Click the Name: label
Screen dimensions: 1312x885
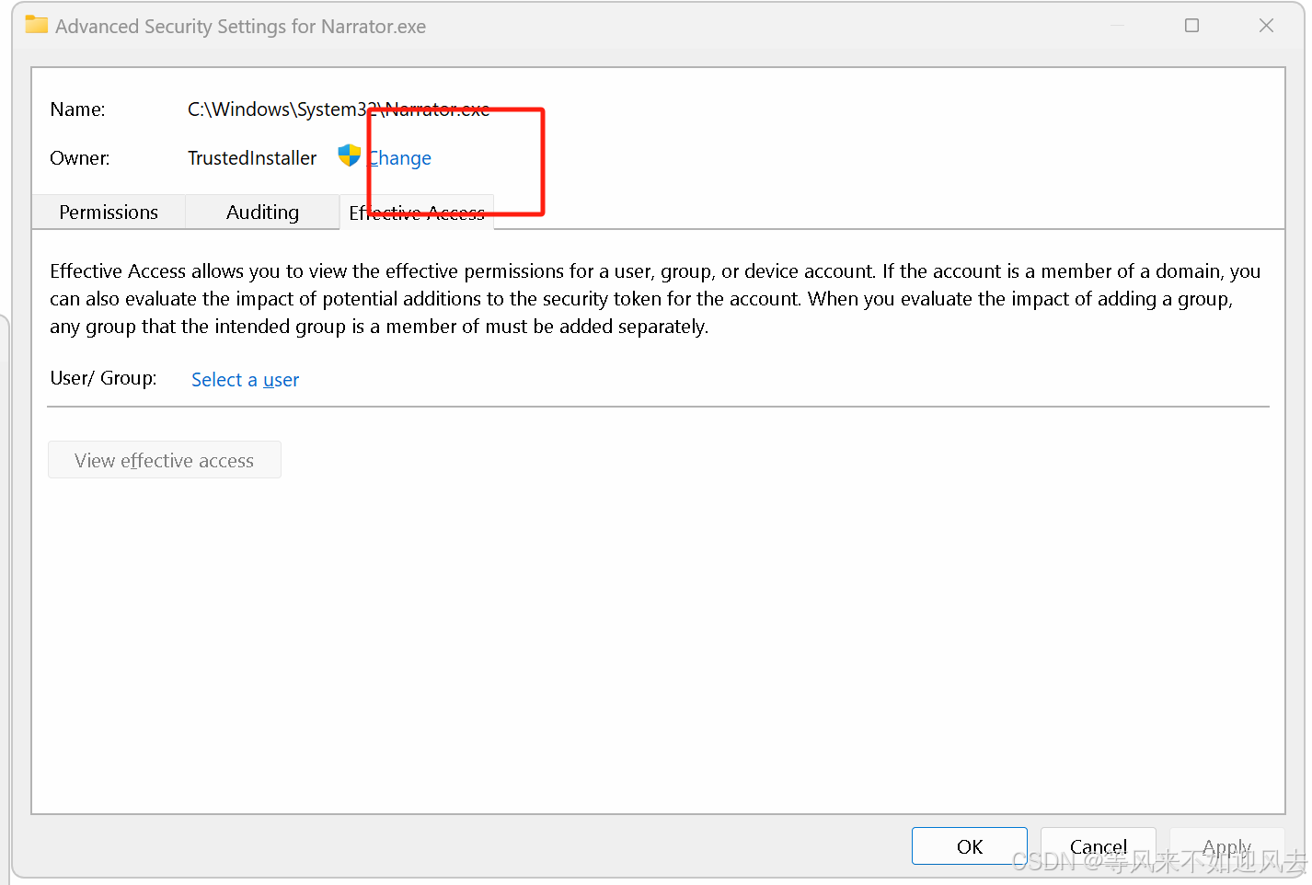pos(78,109)
